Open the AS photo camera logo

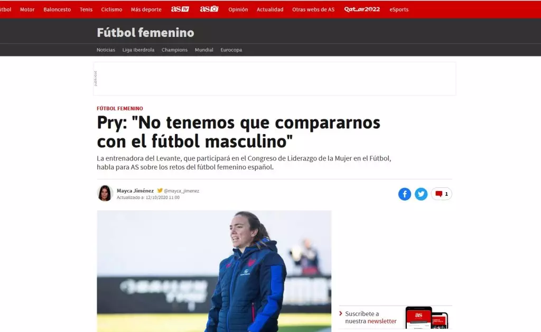point(209,9)
